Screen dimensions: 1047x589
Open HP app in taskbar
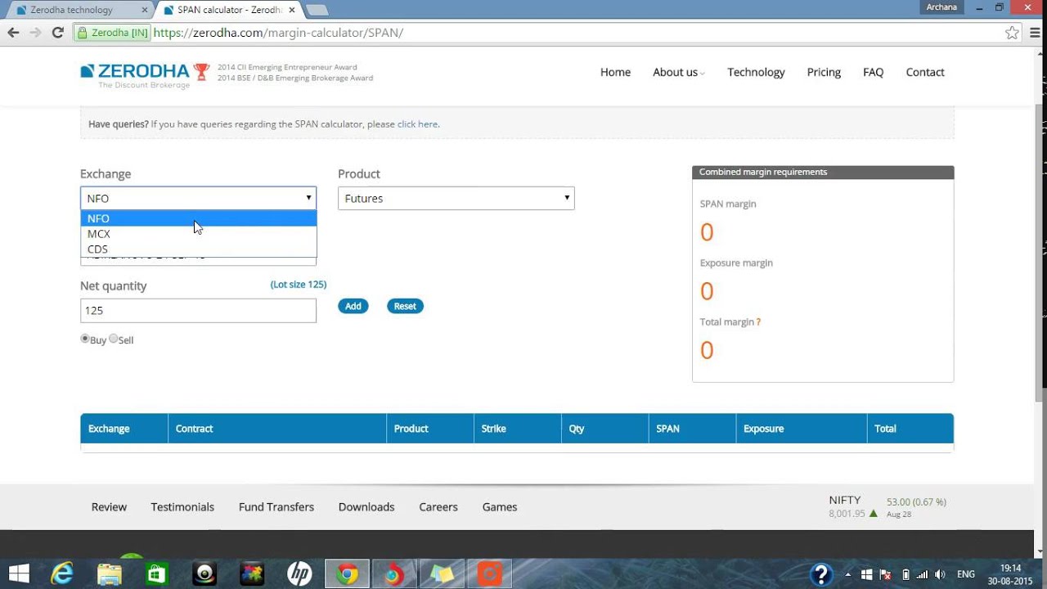click(x=299, y=574)
